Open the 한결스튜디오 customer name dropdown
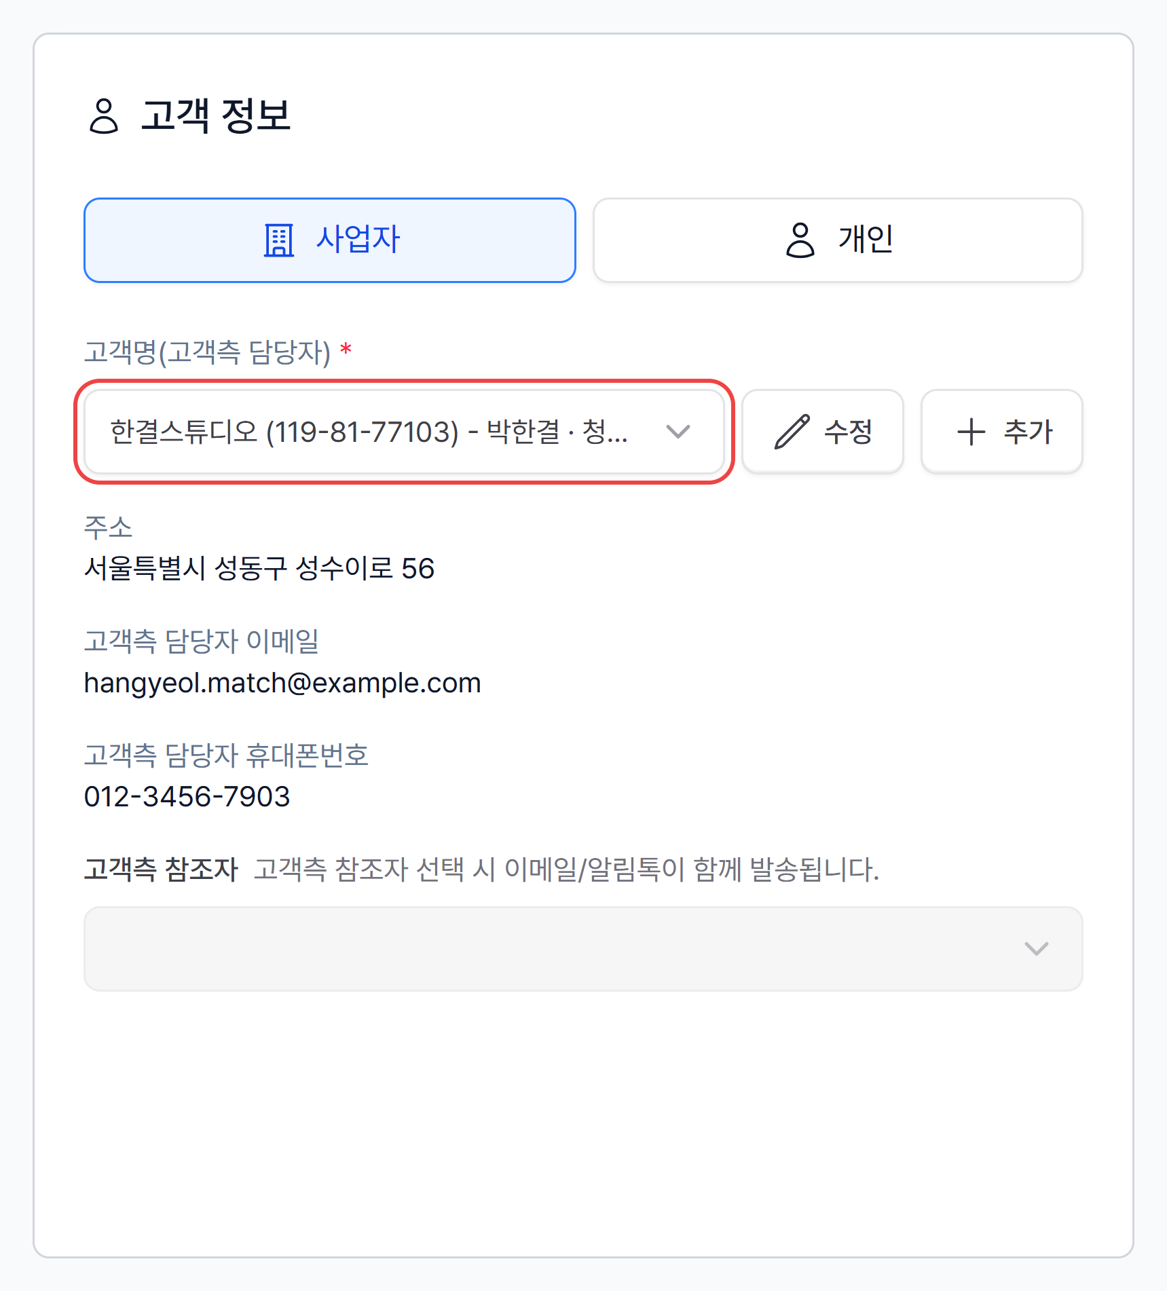 click(x=404, y=432)
